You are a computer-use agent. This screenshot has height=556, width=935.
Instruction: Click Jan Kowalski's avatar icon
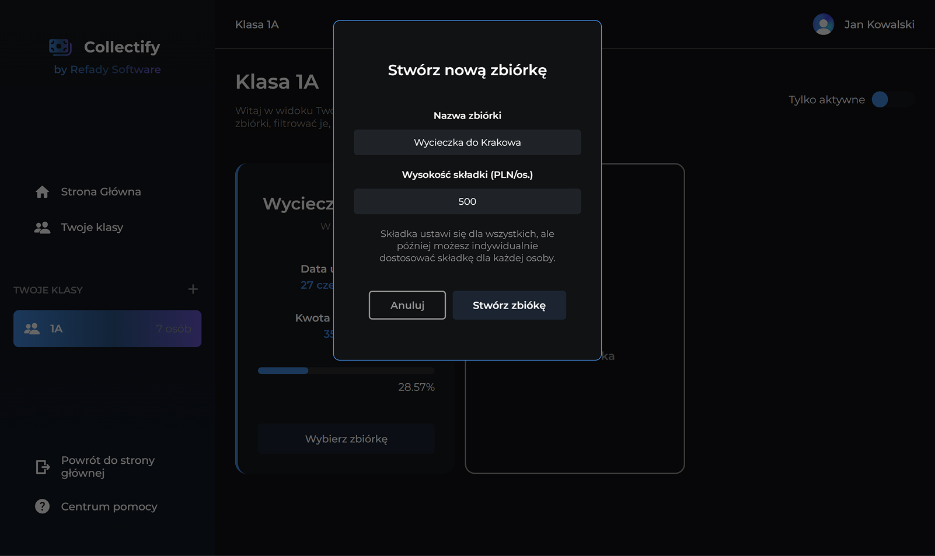point(823,25)
